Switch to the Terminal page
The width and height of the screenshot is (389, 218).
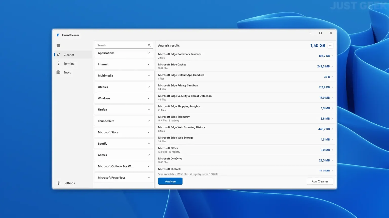click(73, 64)
